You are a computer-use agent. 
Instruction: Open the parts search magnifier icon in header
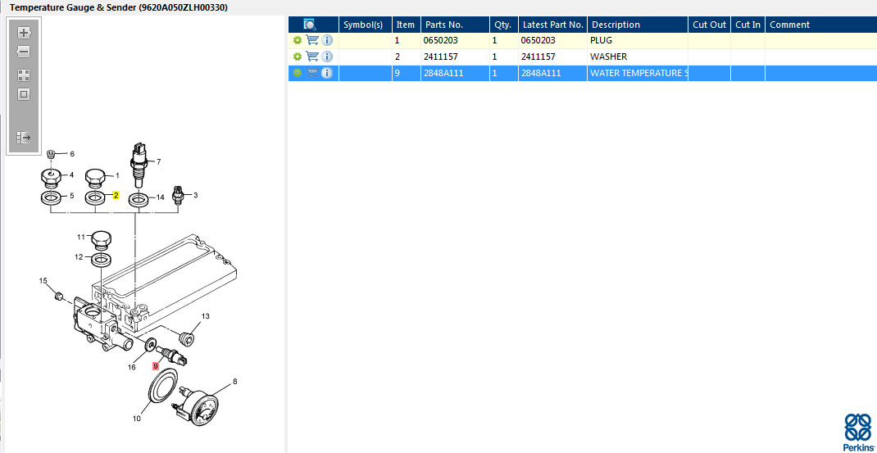pos(310,25)
